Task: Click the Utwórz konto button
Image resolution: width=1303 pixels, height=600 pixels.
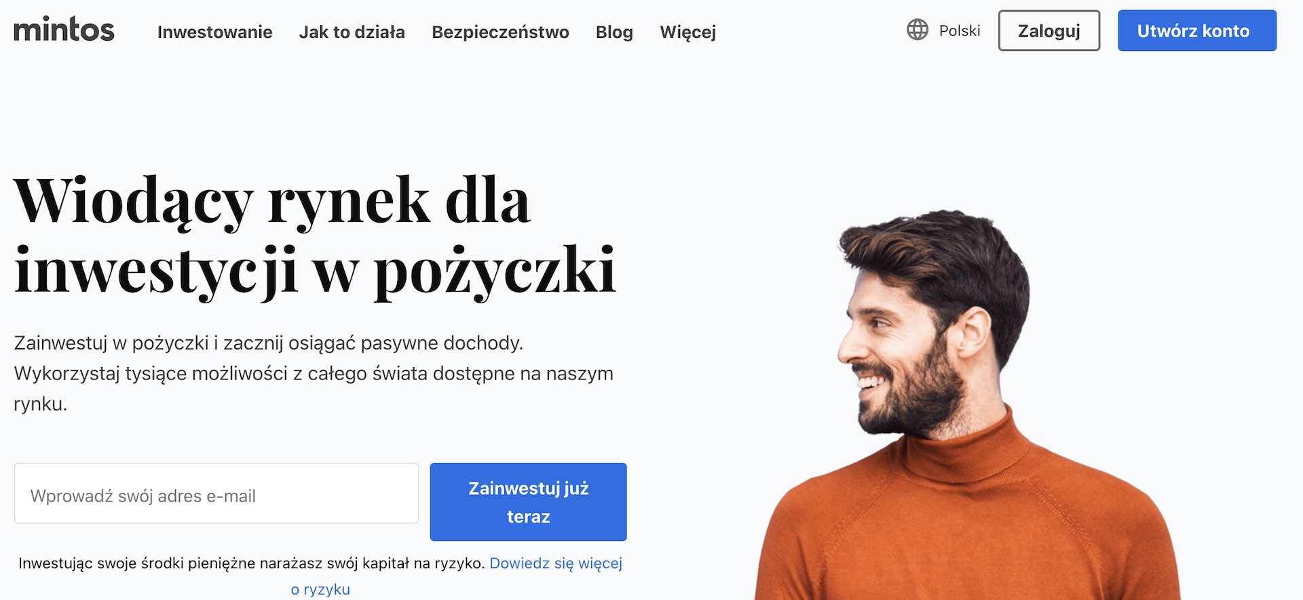Action: pyautogui.click(x=1197, y=31)
